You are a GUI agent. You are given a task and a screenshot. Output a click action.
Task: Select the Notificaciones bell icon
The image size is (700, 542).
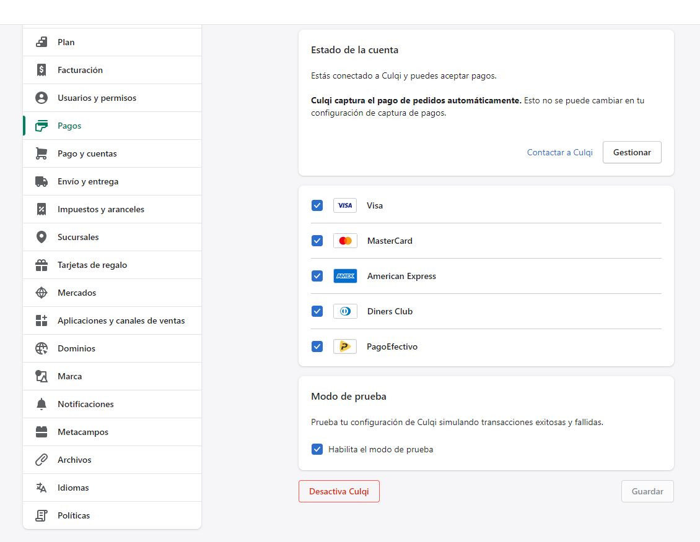(x=42, y=404)
